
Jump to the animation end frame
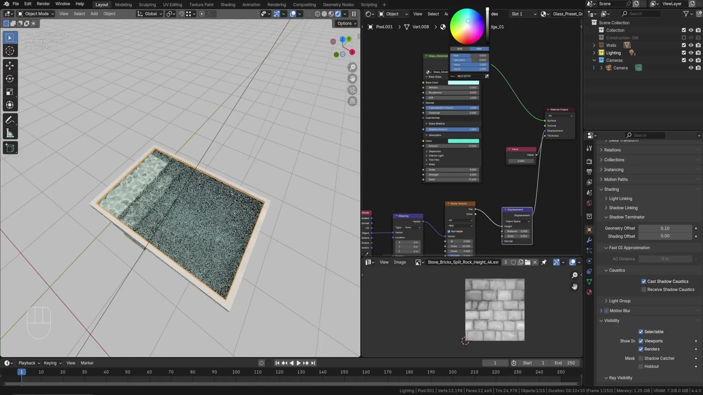313,363
